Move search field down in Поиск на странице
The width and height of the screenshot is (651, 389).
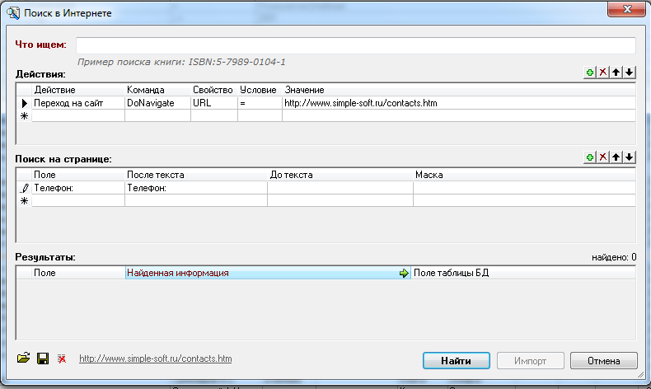[630, 157]
